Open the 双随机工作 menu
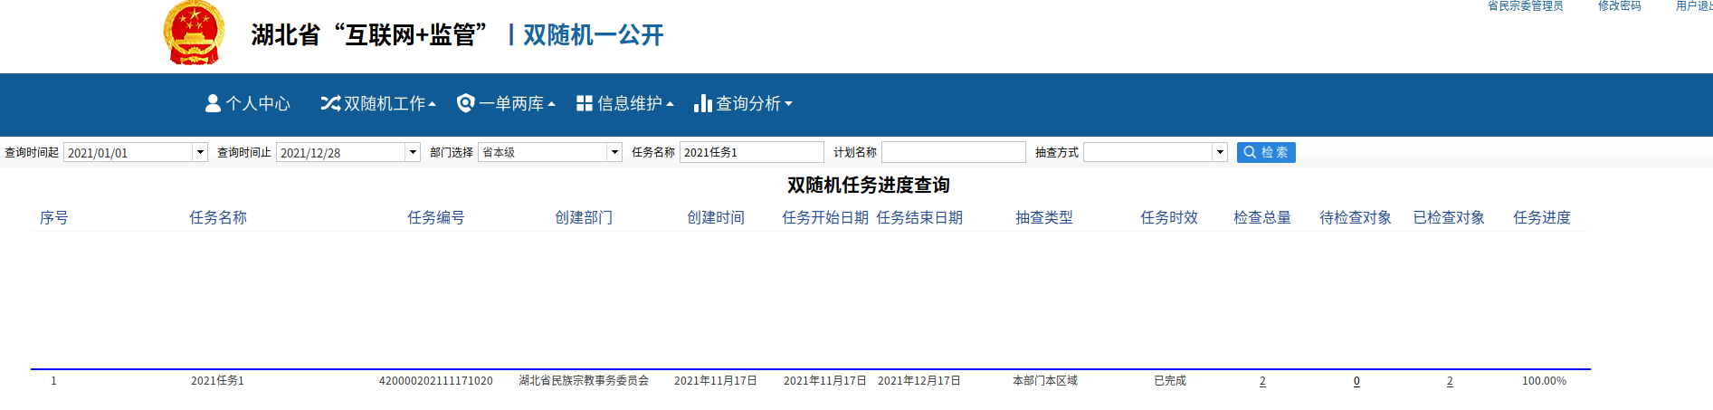1713x410 pixels. (x=385, y=103)
